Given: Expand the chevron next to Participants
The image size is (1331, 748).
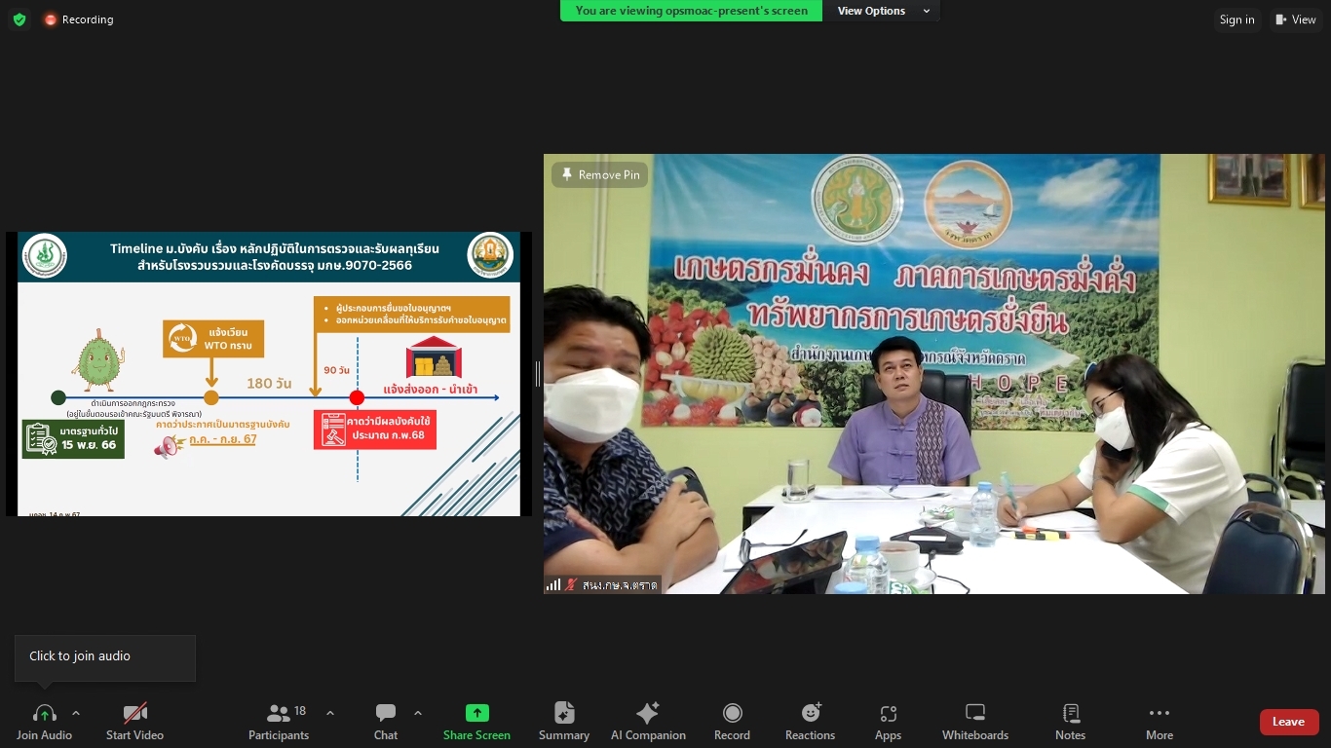Looking at the screenshot, I should click(330, 713).
